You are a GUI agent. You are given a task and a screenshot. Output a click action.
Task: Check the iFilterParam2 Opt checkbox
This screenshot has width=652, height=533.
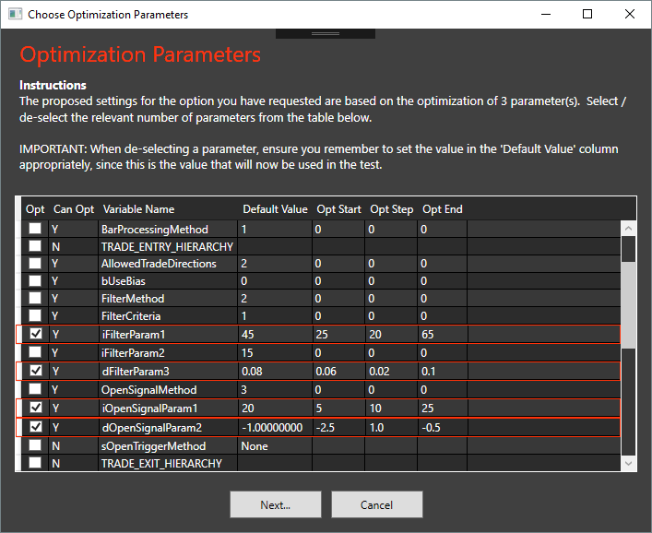pos(35,352)
